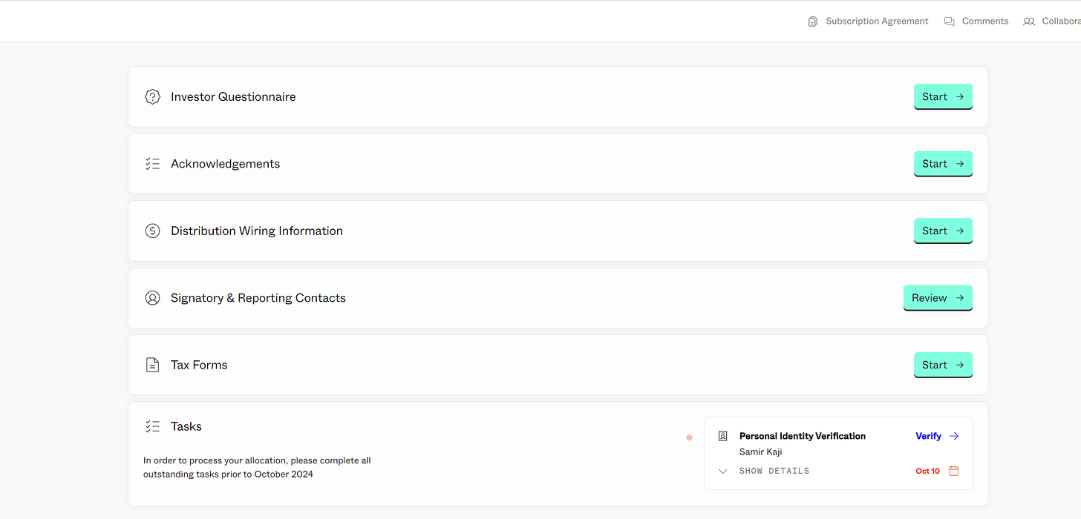Click the Distribution Wiring Information title
1081x519 pixels.
tap(257, 231)
